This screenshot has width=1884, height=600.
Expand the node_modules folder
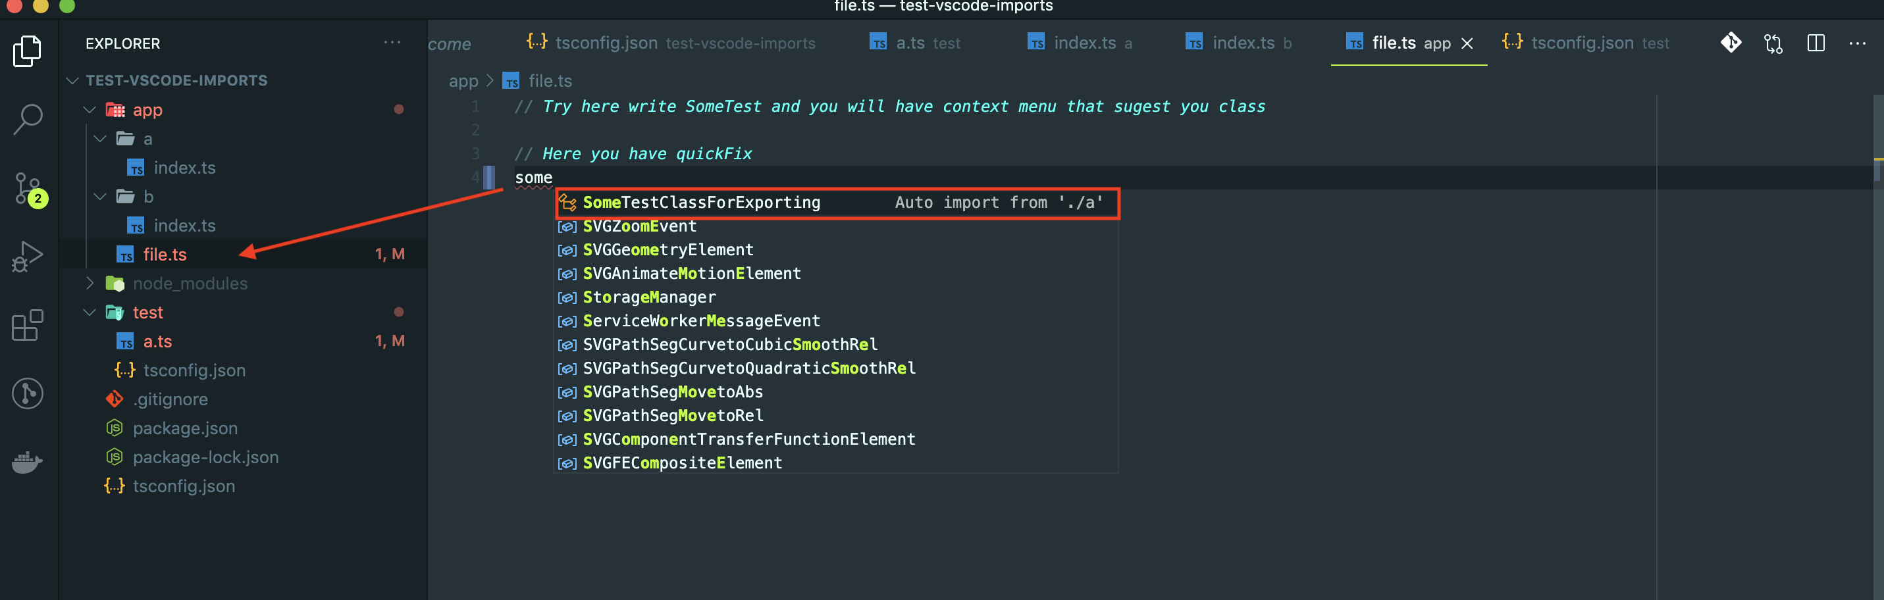click(90, 283)
